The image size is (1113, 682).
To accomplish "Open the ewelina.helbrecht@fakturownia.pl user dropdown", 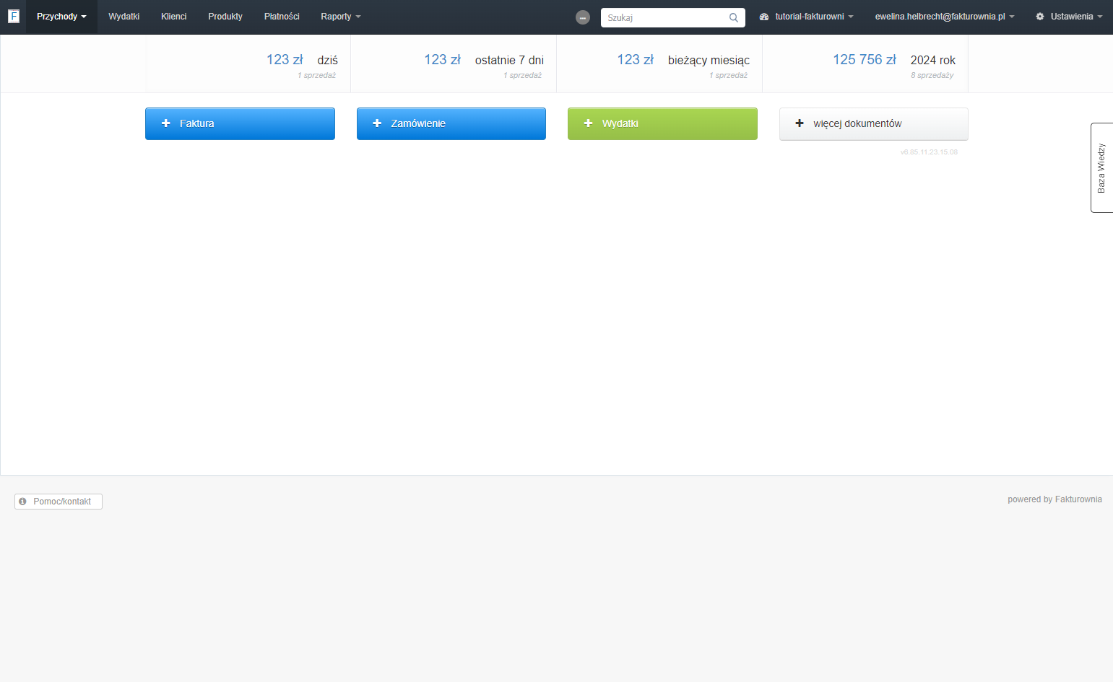I will [945, 17].
